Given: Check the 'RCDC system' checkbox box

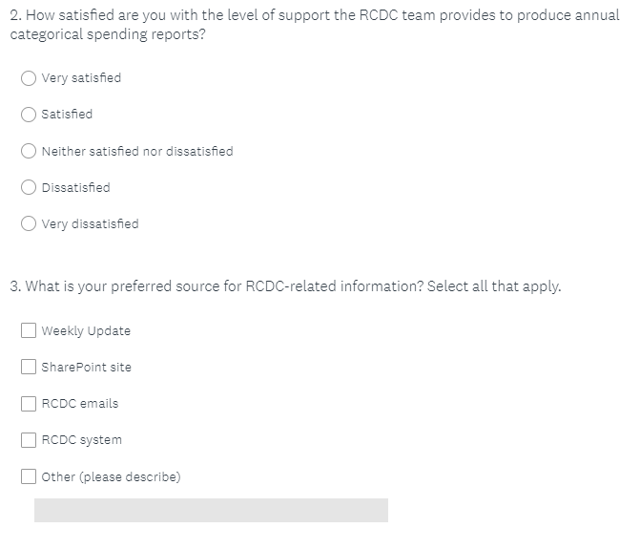Looking at the screenshot, I should point(30,440).
